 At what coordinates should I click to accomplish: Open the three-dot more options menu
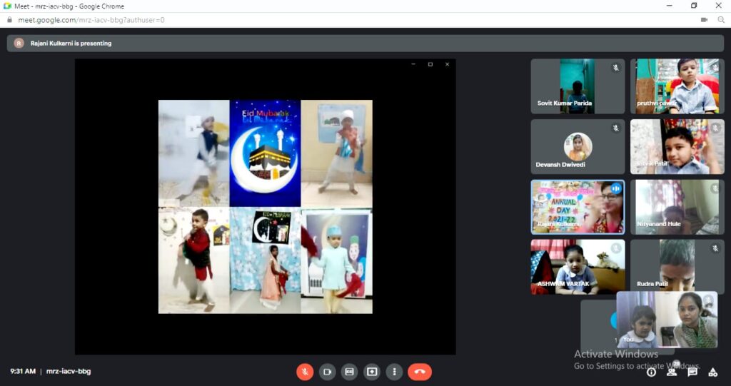[394, 372]
